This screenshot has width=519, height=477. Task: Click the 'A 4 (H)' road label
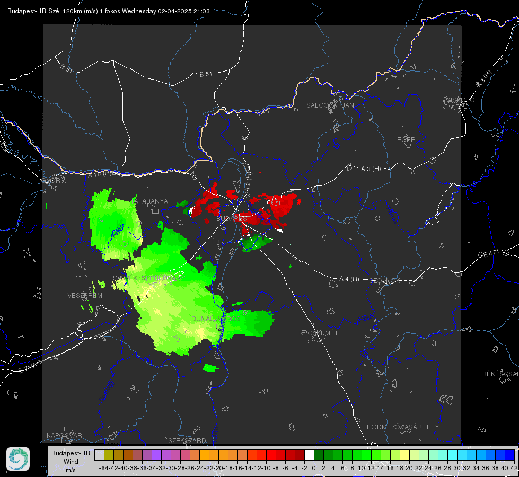tap(349, 279)
